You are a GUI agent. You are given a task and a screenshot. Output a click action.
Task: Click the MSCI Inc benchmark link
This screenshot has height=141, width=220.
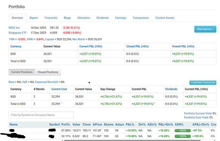click(x=14, y=28)
